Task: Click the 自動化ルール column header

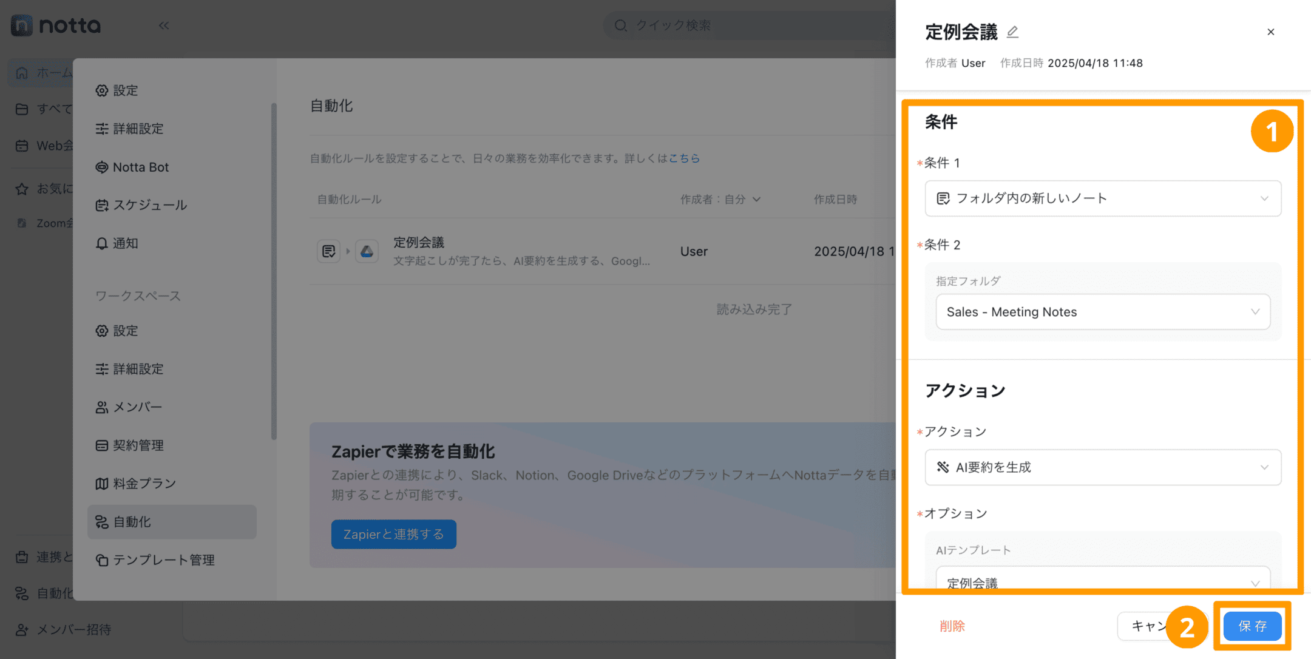Action: click(x=350, y=200)
